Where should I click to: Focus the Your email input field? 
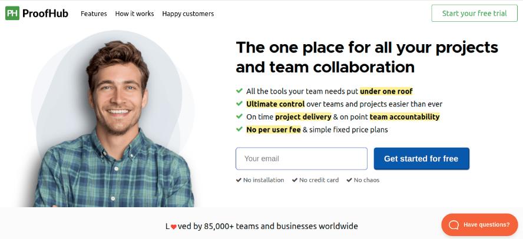point(302,159)
